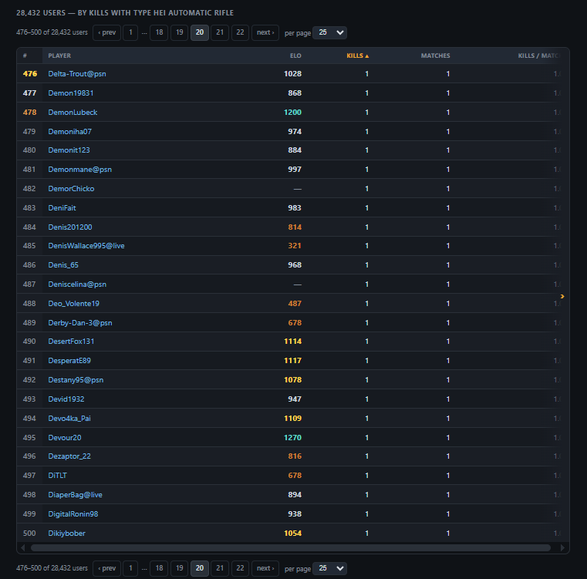Click the horizontal scrollbar right arrow
Screen dimensions: 587x579
coord(562,548)
